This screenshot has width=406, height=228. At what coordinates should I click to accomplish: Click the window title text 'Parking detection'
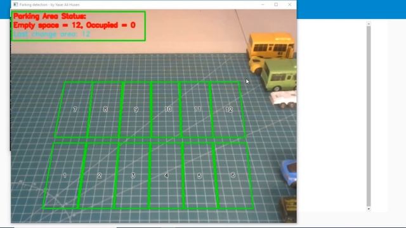click(34, 4)
